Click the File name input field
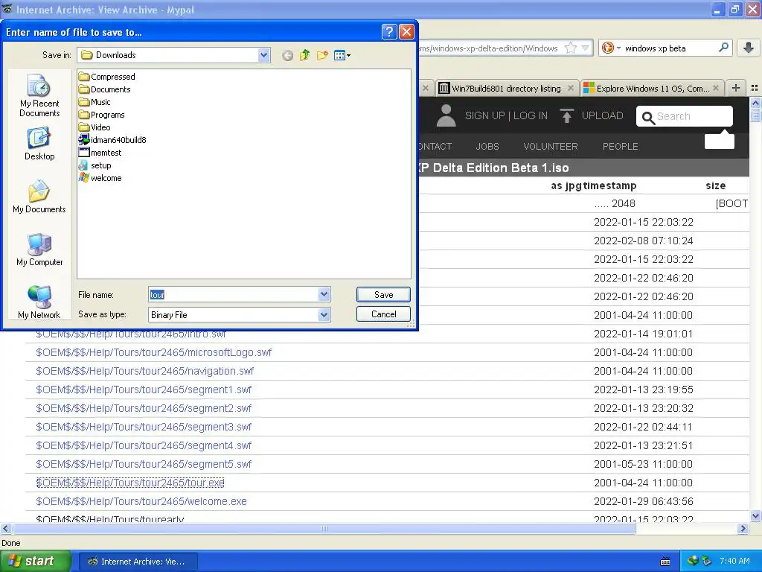Screen dimensions: 762x572 click(233, 294)
